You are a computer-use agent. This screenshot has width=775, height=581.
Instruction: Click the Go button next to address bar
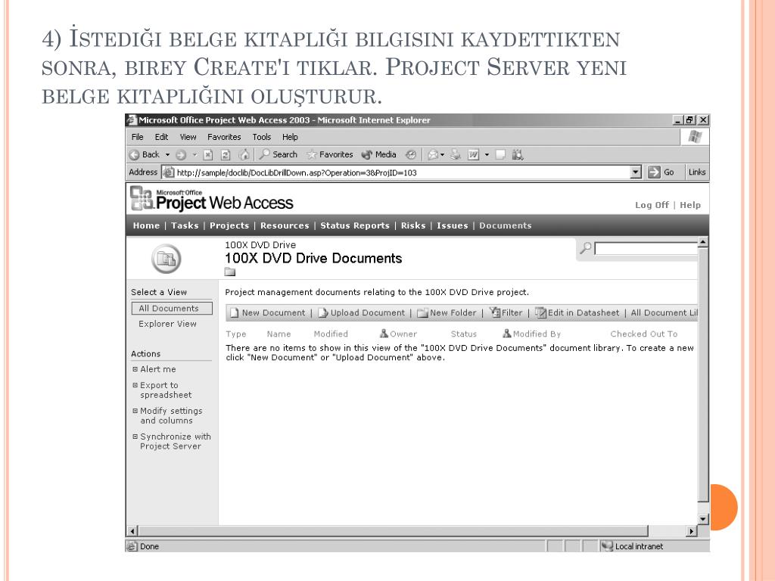click(x=661, y=172)
